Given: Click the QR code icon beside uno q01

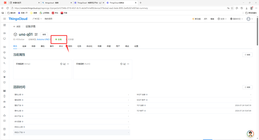Looking at the screenshot, I should (x=36, y=34).
